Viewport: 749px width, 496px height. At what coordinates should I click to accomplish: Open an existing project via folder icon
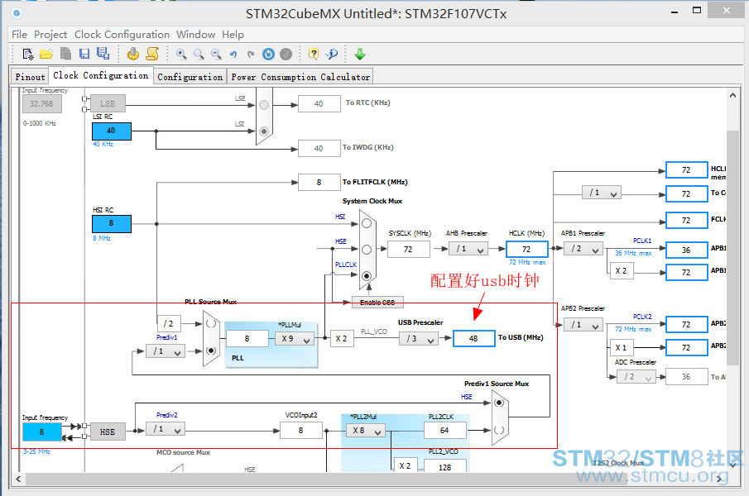click(x=46, y=55)
